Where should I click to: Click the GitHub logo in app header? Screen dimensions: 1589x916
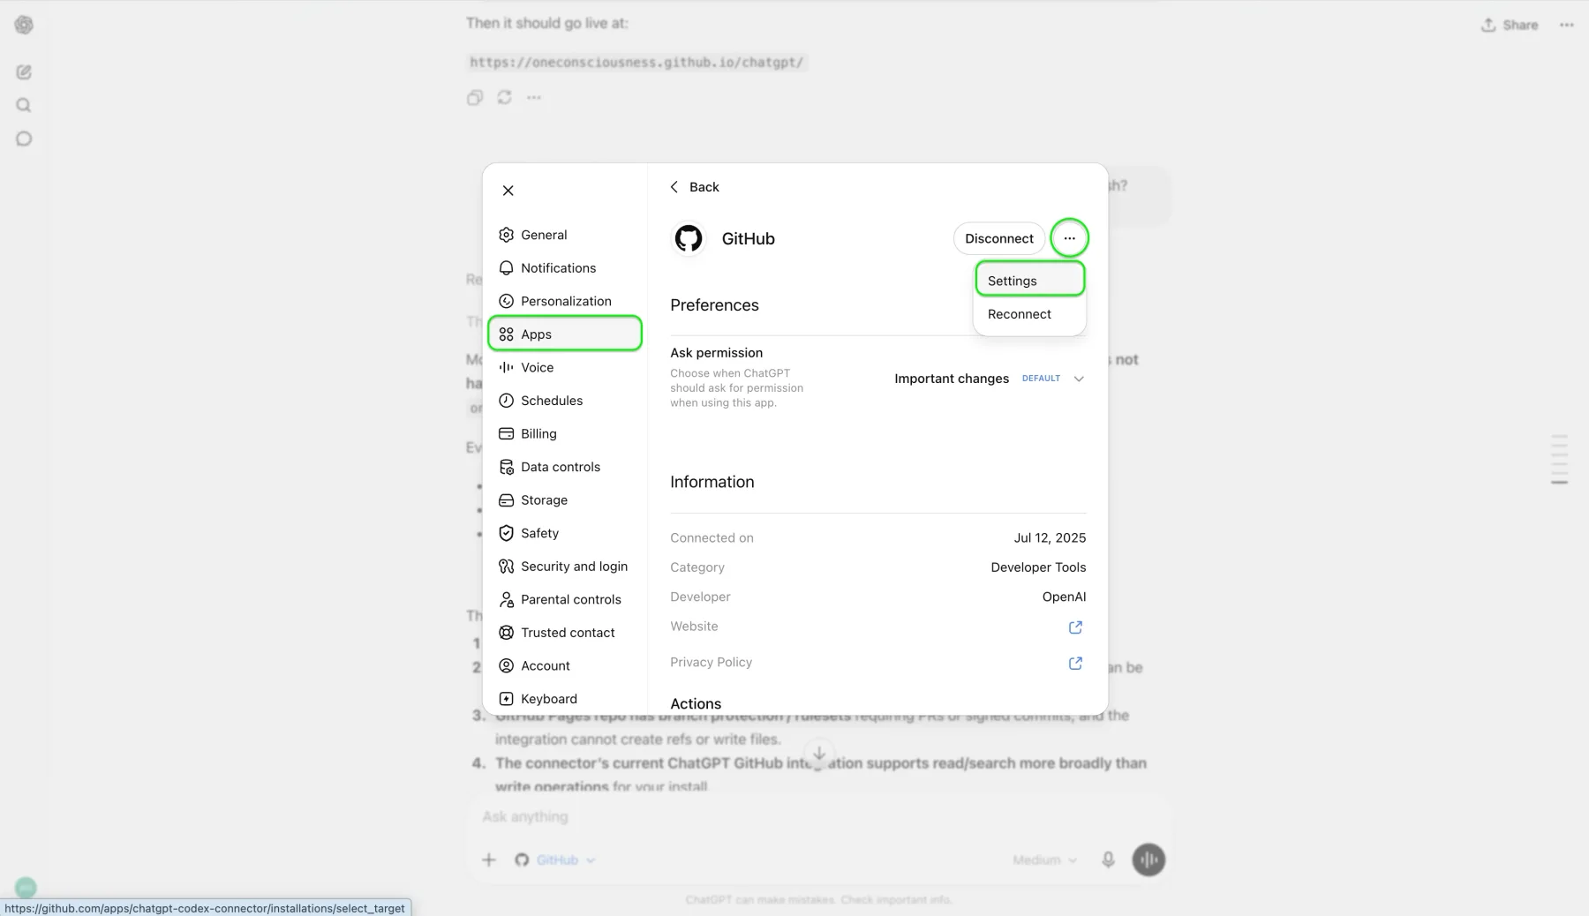[x=689, y=238]
